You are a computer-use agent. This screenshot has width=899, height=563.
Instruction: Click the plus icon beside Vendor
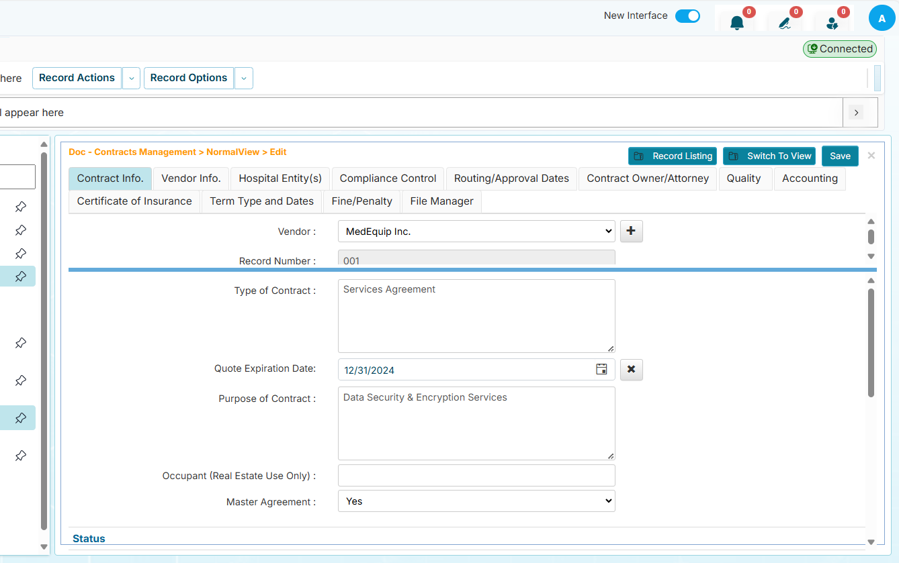(x=631, y=232)
